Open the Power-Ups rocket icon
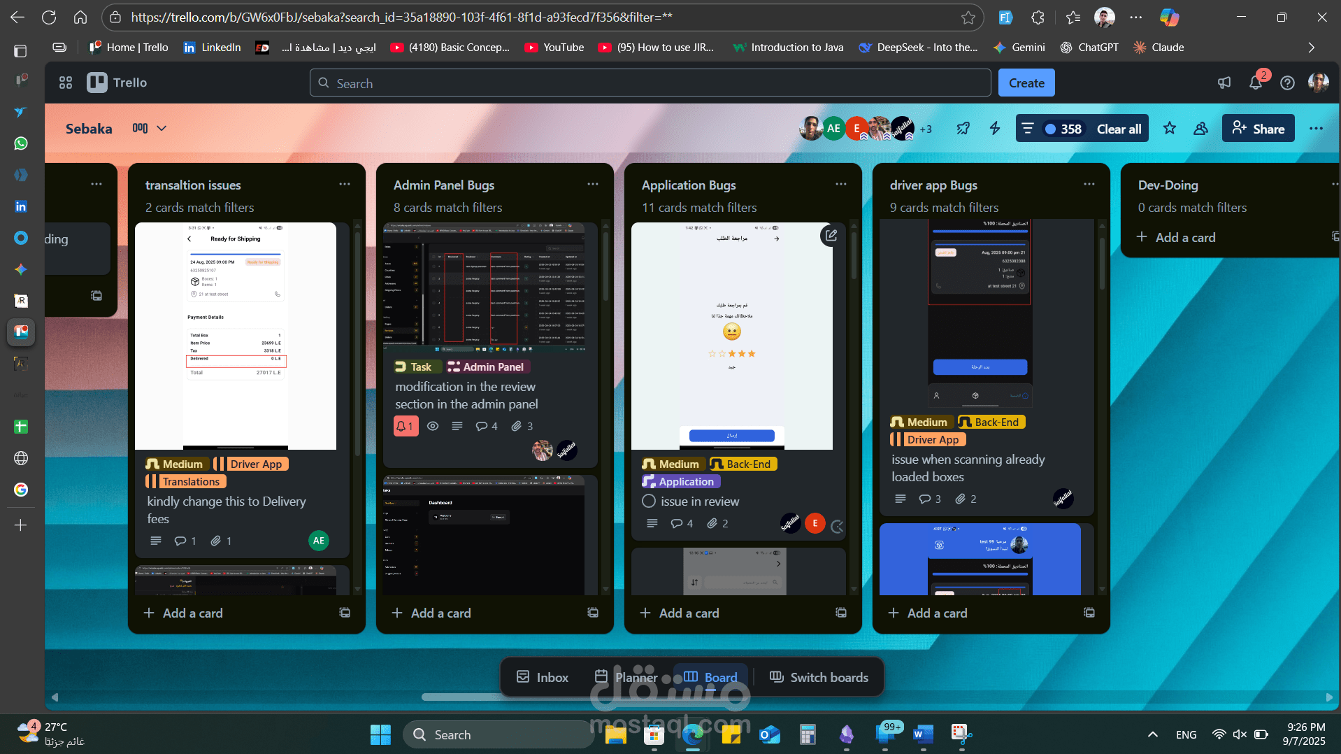This screenshot has width=1341, height=754. [963, 128]
